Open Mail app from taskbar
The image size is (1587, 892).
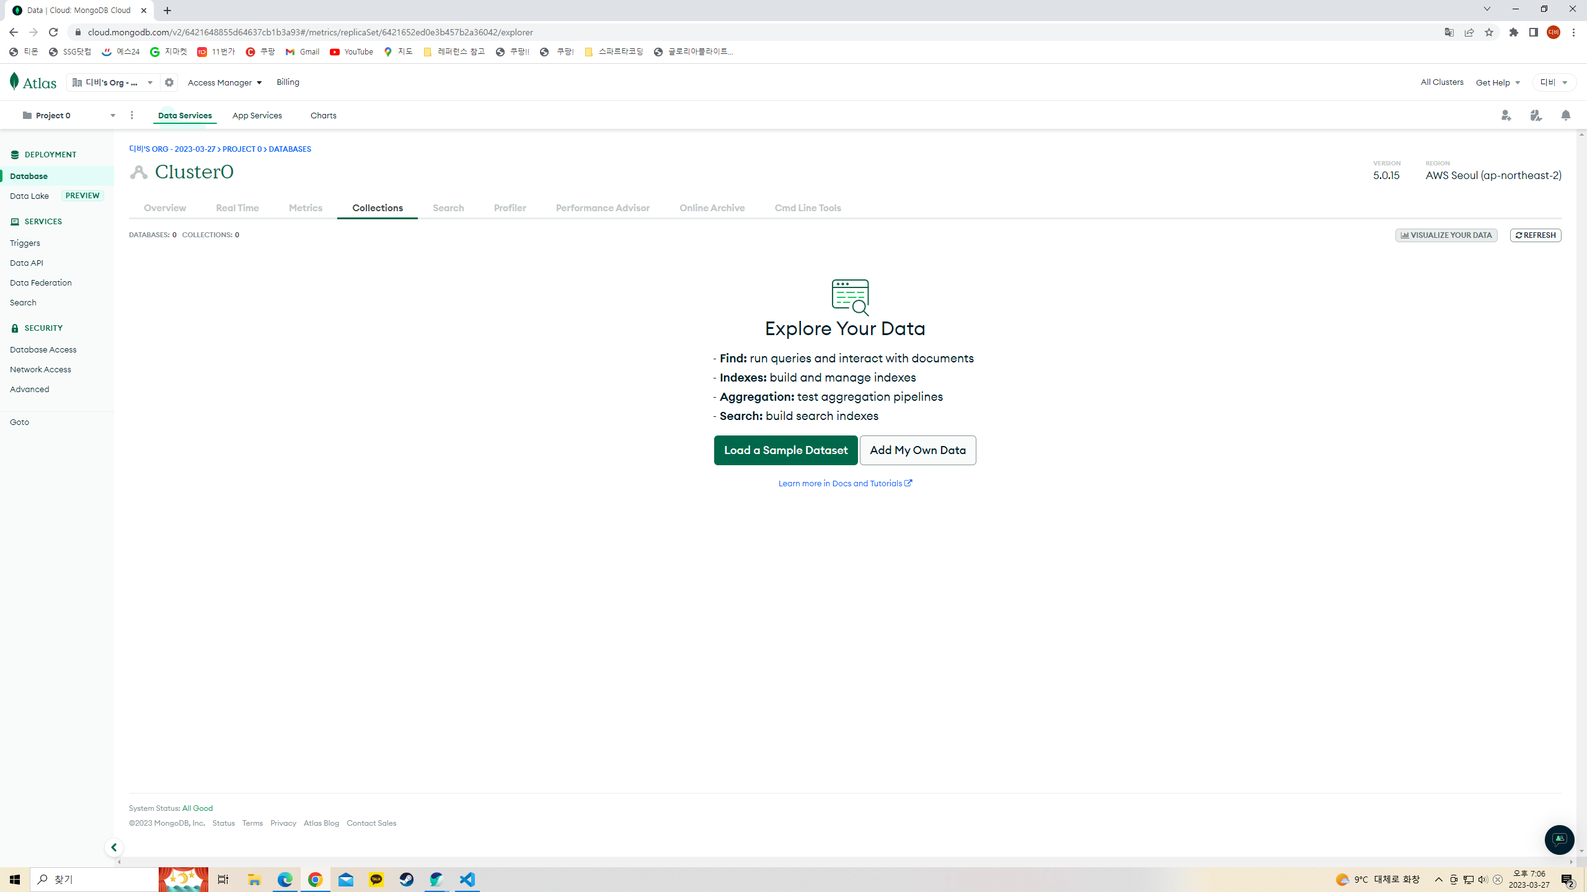click(346, 880)
